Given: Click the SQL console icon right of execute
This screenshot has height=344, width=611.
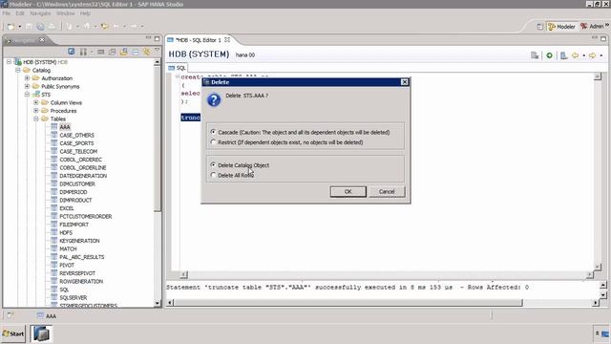Looking at the screenshot, I should 563,55.
